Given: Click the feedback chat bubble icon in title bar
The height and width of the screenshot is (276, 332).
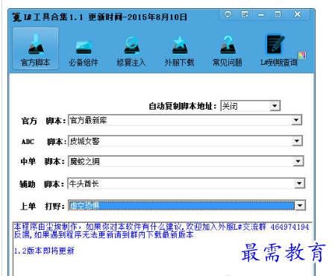Looking at the screenshot, I should [x=228, y=14].
